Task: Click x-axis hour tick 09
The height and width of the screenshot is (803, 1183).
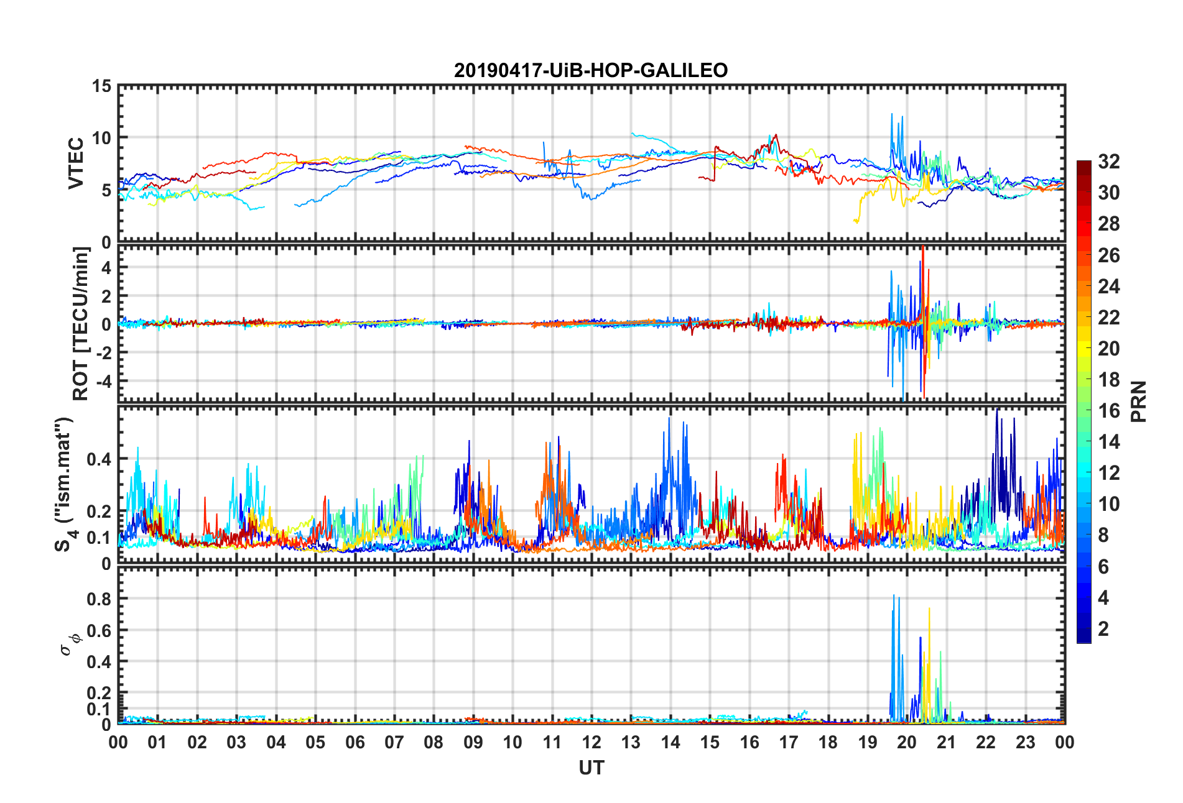Action: tap(473, 742)
